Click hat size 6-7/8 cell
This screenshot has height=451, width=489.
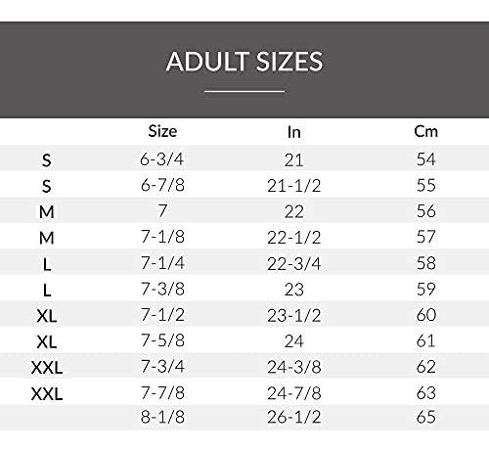pos(162,185)
